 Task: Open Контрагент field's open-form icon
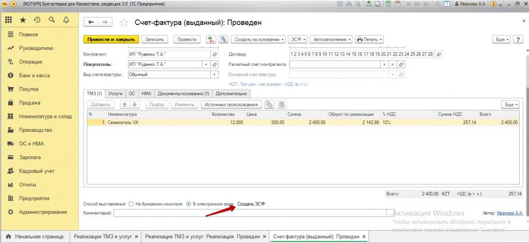pyautogui.click(x=214, y=54)
